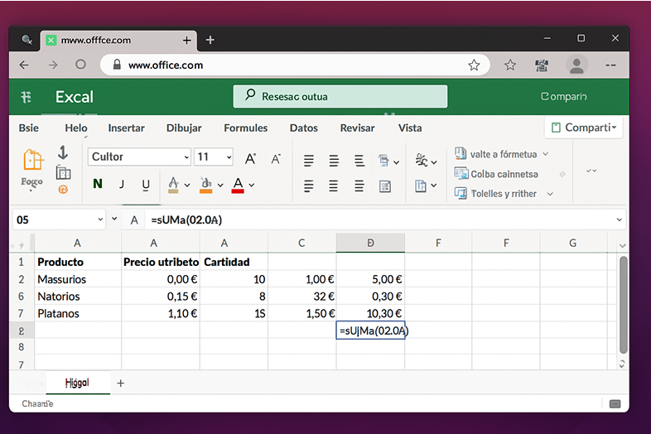Open the Bsie ribbon tab
Screen dimensions: 651x434
(x=29, y=128)
